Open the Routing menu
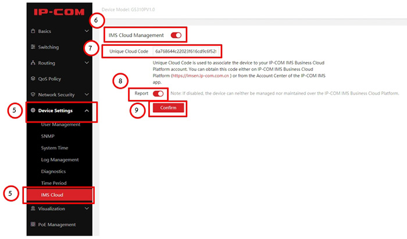The height and width of the screenshot is (239, 407). [x=59, y=63]
